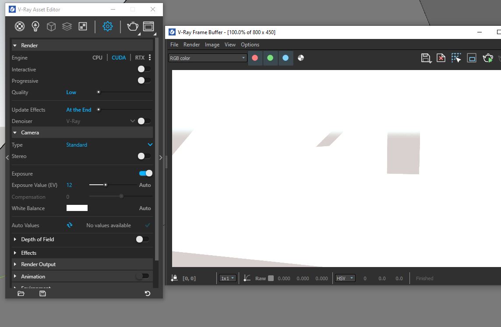Toggle green channel in Frame Buffer
Image resolution: width=501 pixels, height=327 pixels.
point(270,58)
